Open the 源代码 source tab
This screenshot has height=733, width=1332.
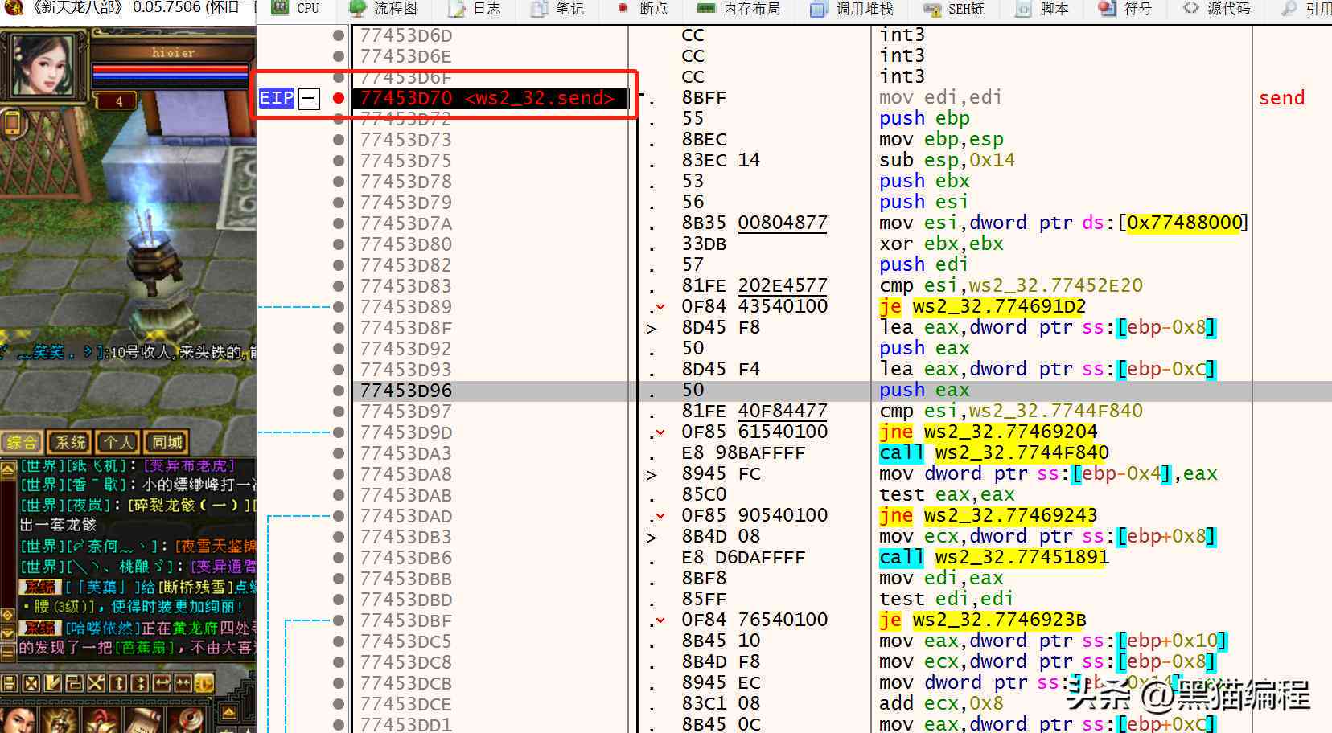pos(1217,8)
